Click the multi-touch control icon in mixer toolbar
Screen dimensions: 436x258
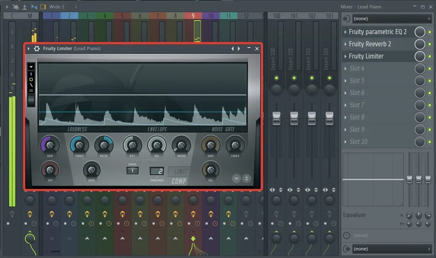(x=16, y=7)
